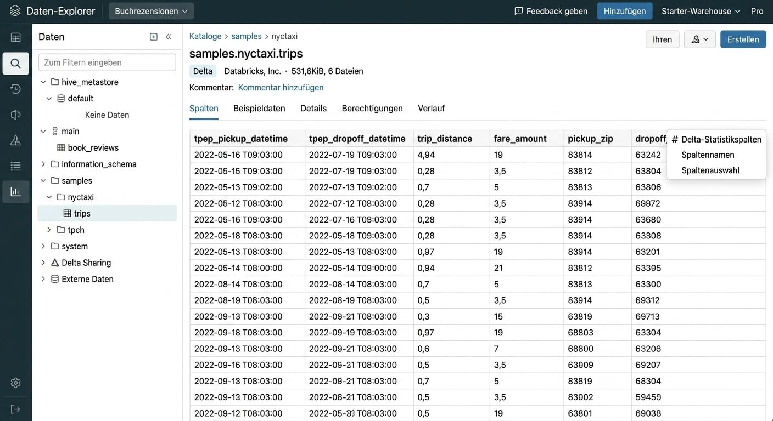Viewport: 773px width, 421px height.
Task: Expand the tpch schema node
Action: click(x=49, y=230)
